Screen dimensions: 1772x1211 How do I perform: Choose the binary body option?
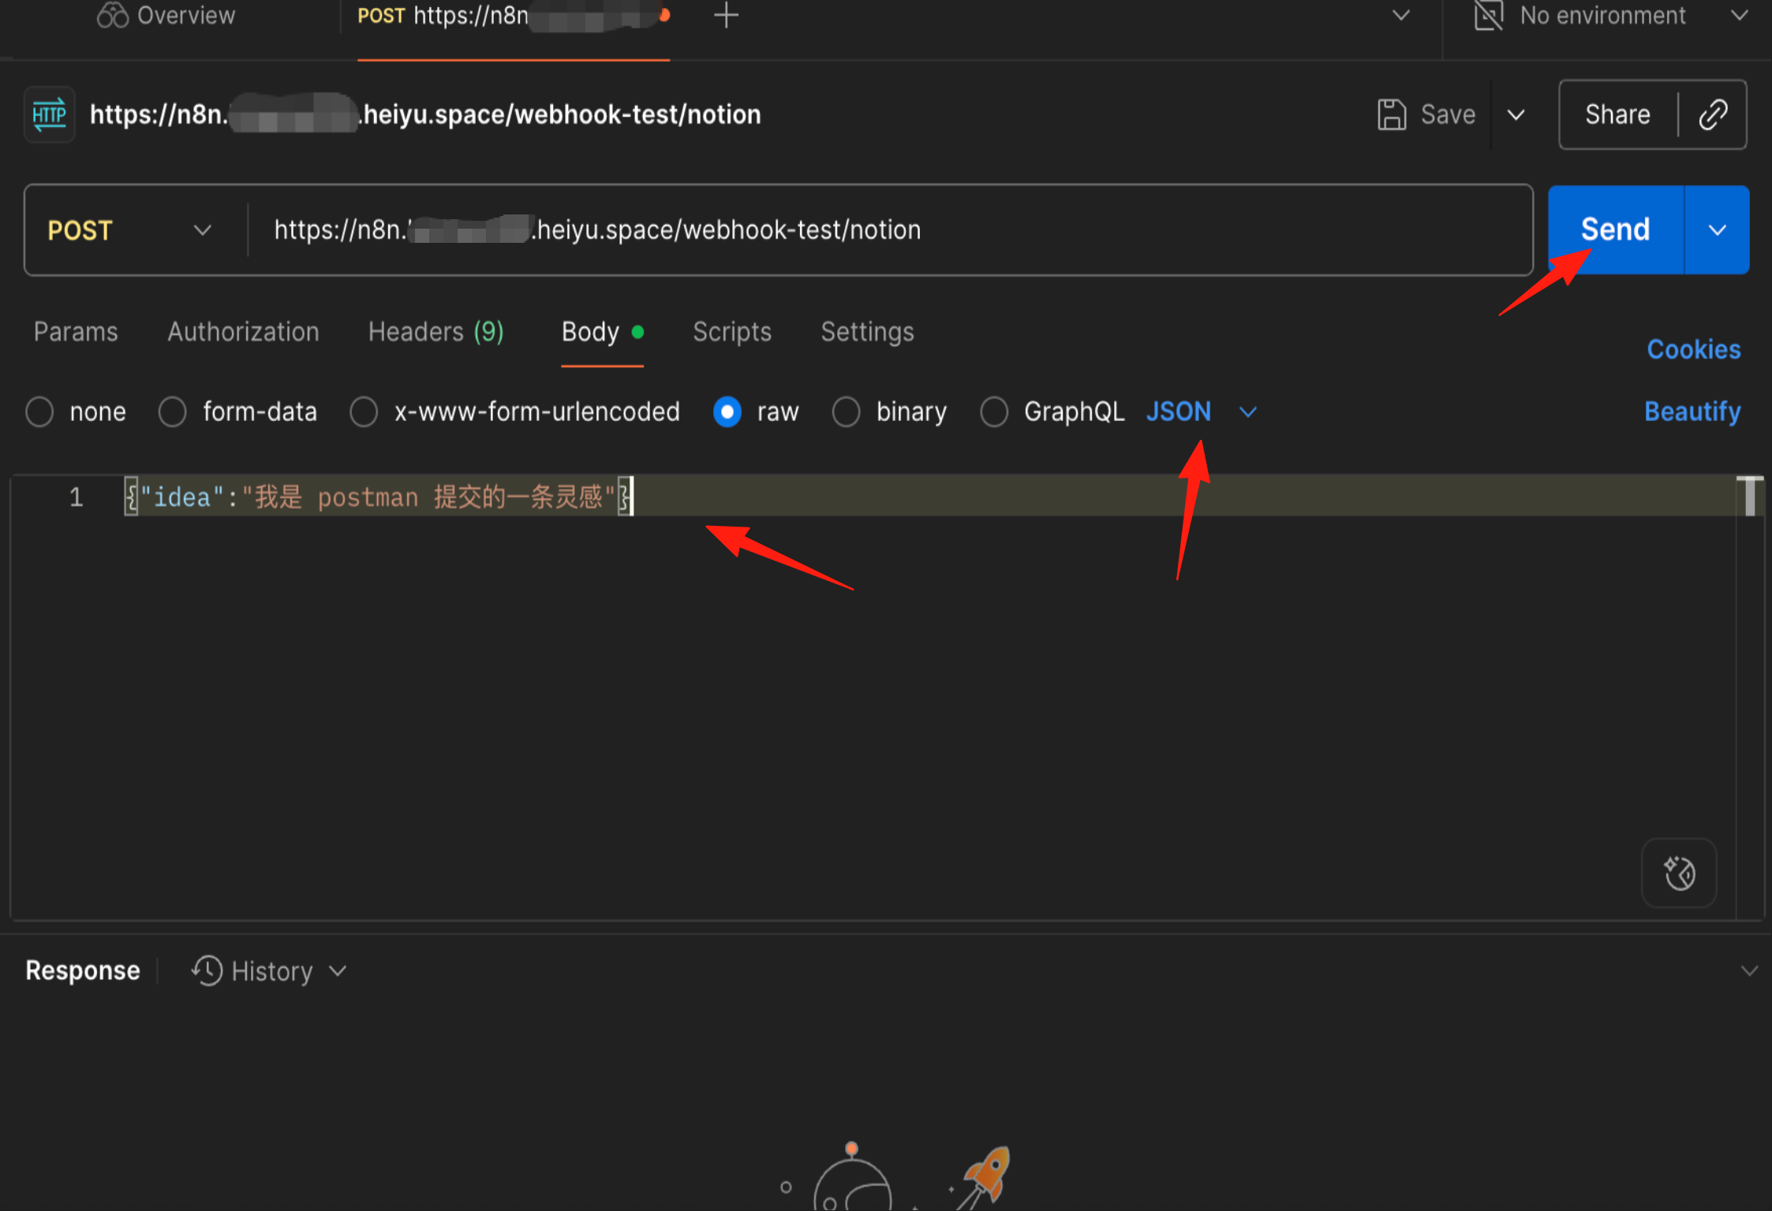pyautogui.click(x=846, y=412)
